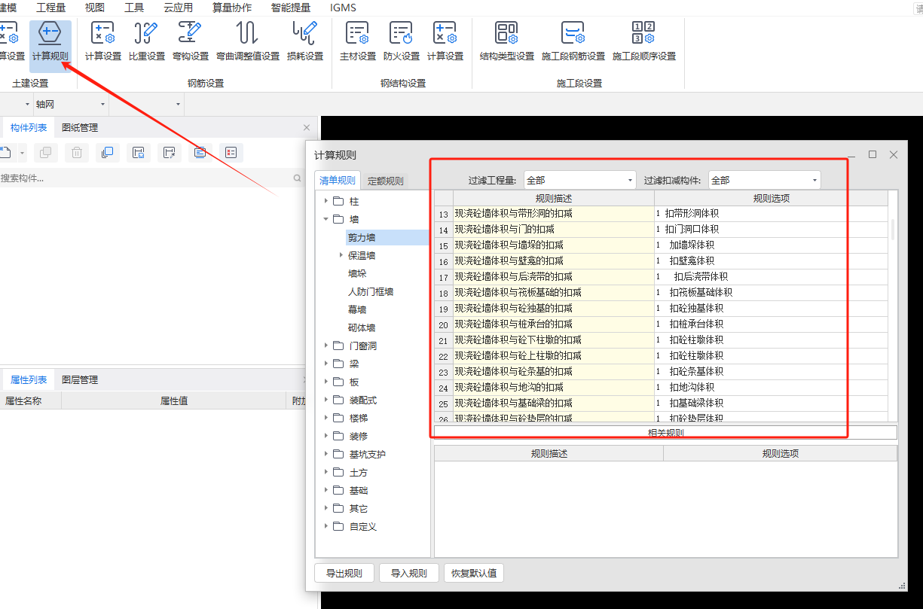
Task: Open the 弯钩设置 ribbon tool
Action: coord(191,41)
